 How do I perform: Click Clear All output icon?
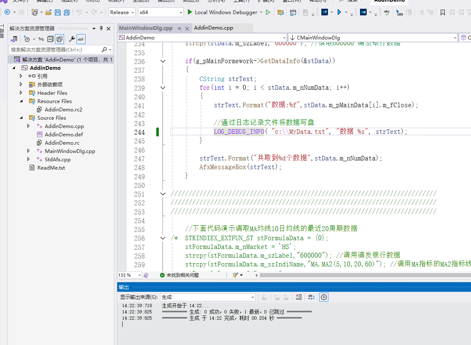(x=298, y=297)
